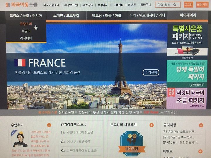Open the 수강후기 menu item
The width and height of the screenshot is (211, 158).
(103, 5)
